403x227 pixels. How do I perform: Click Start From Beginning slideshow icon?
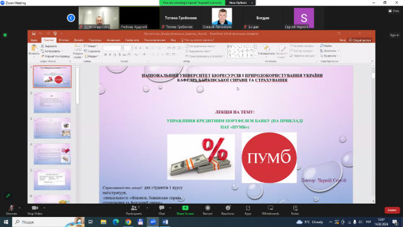click(55, 33)
